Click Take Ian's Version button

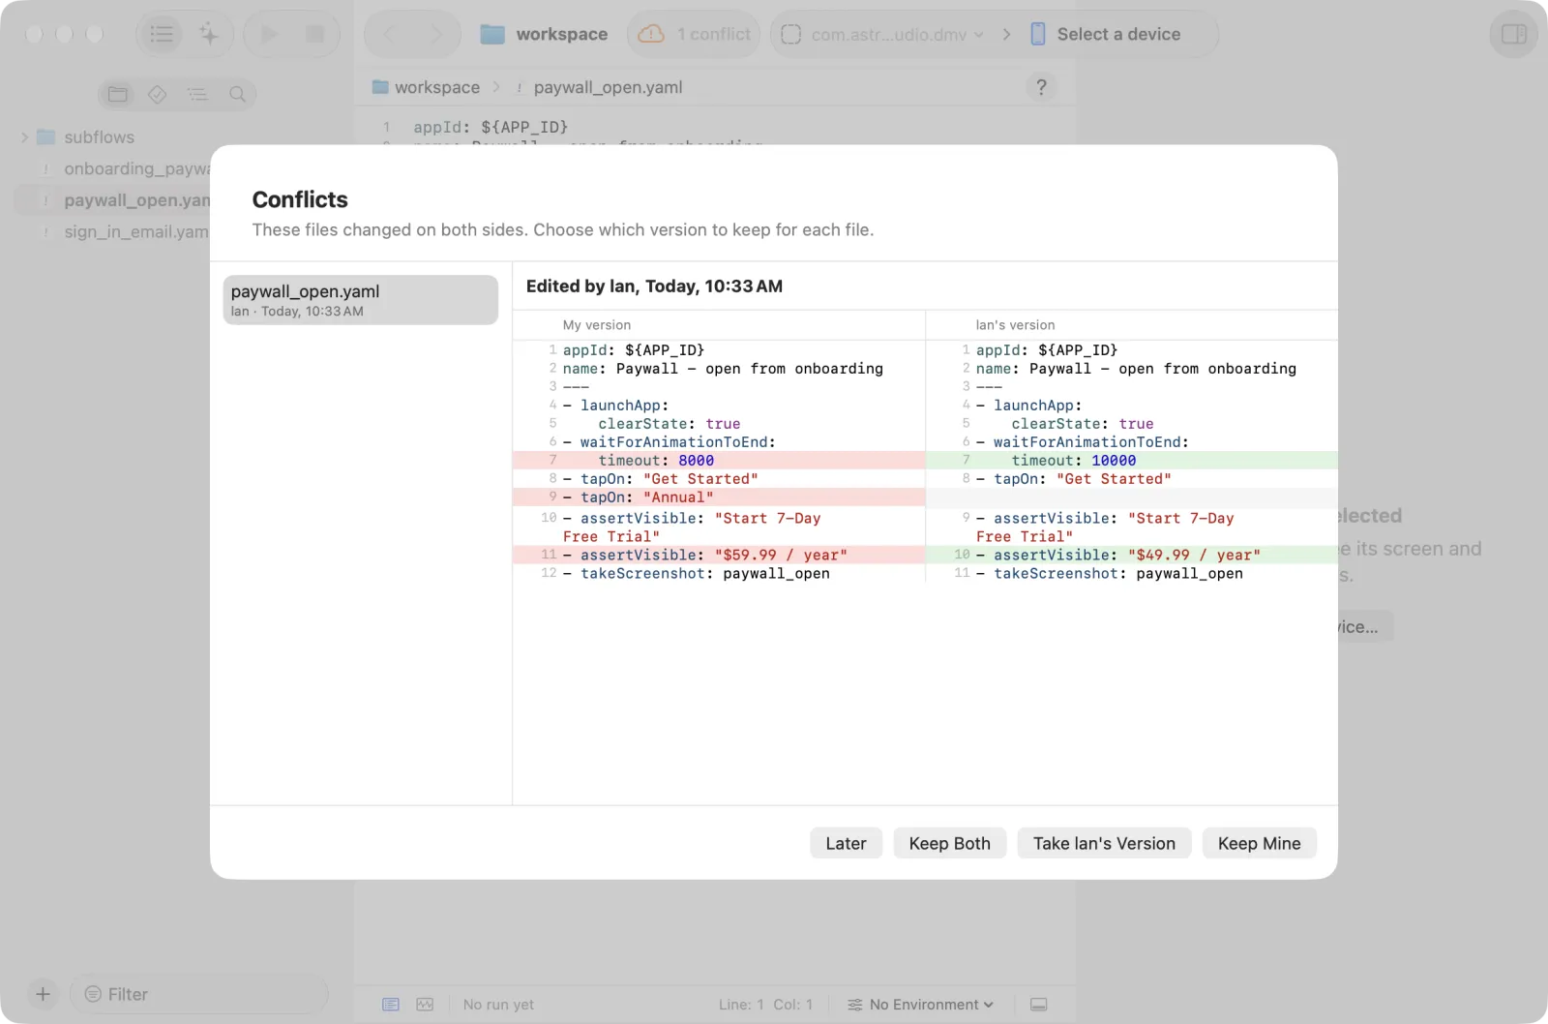[1104, 843]
